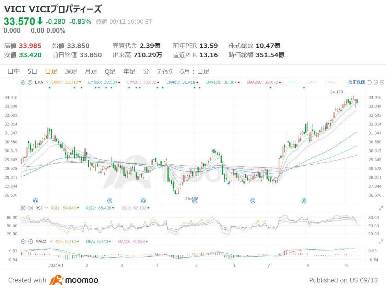Click the MACD -0.059 value label
The height and width of the screenshot is (291, 386).
(x=133, y=241)
